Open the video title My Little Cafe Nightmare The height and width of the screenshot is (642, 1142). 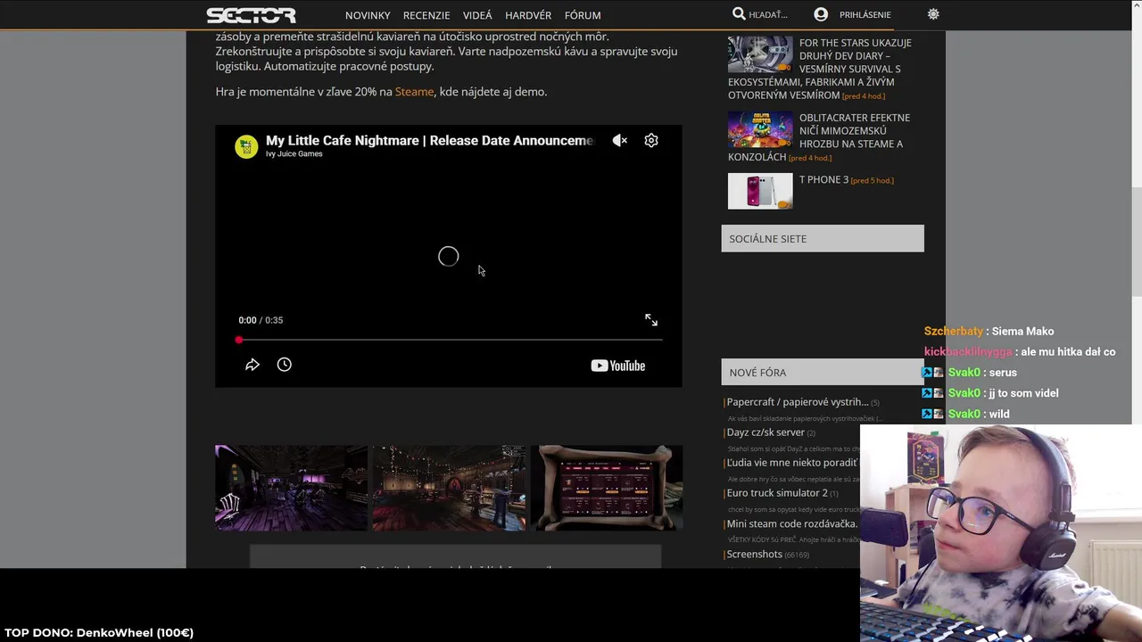(429, 141)
